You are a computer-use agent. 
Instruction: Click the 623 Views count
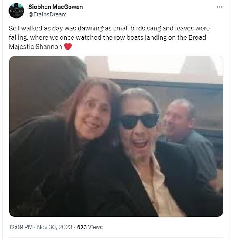pyautogui.click(x=90, y=227)
